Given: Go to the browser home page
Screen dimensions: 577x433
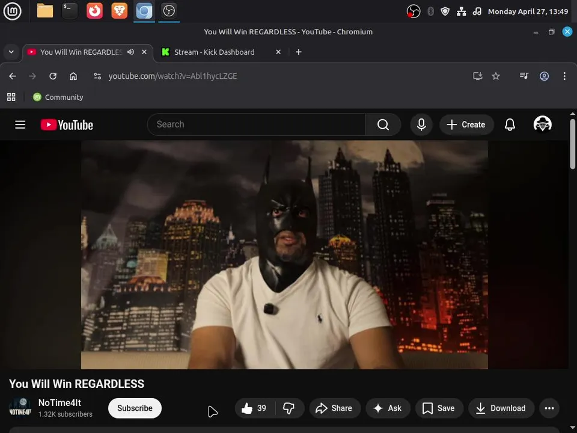Looking at the screenshot, I should pyautogui.click(x=73, y=76).
